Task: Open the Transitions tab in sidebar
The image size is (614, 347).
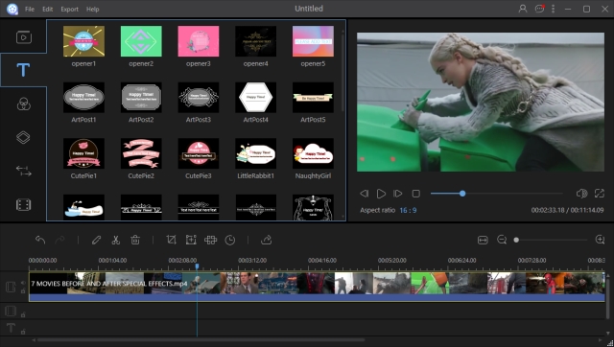Action: point(23,171)
